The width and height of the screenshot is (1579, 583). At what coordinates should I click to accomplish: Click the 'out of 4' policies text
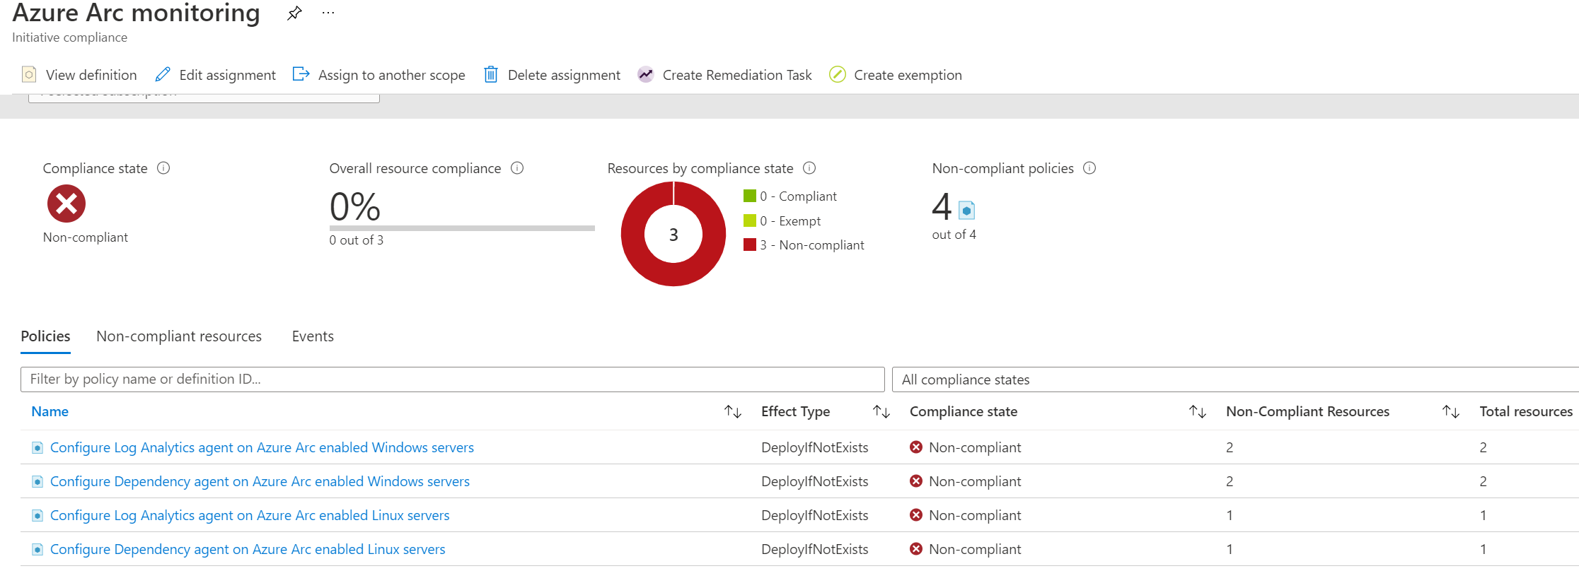[x=954, y=235]
